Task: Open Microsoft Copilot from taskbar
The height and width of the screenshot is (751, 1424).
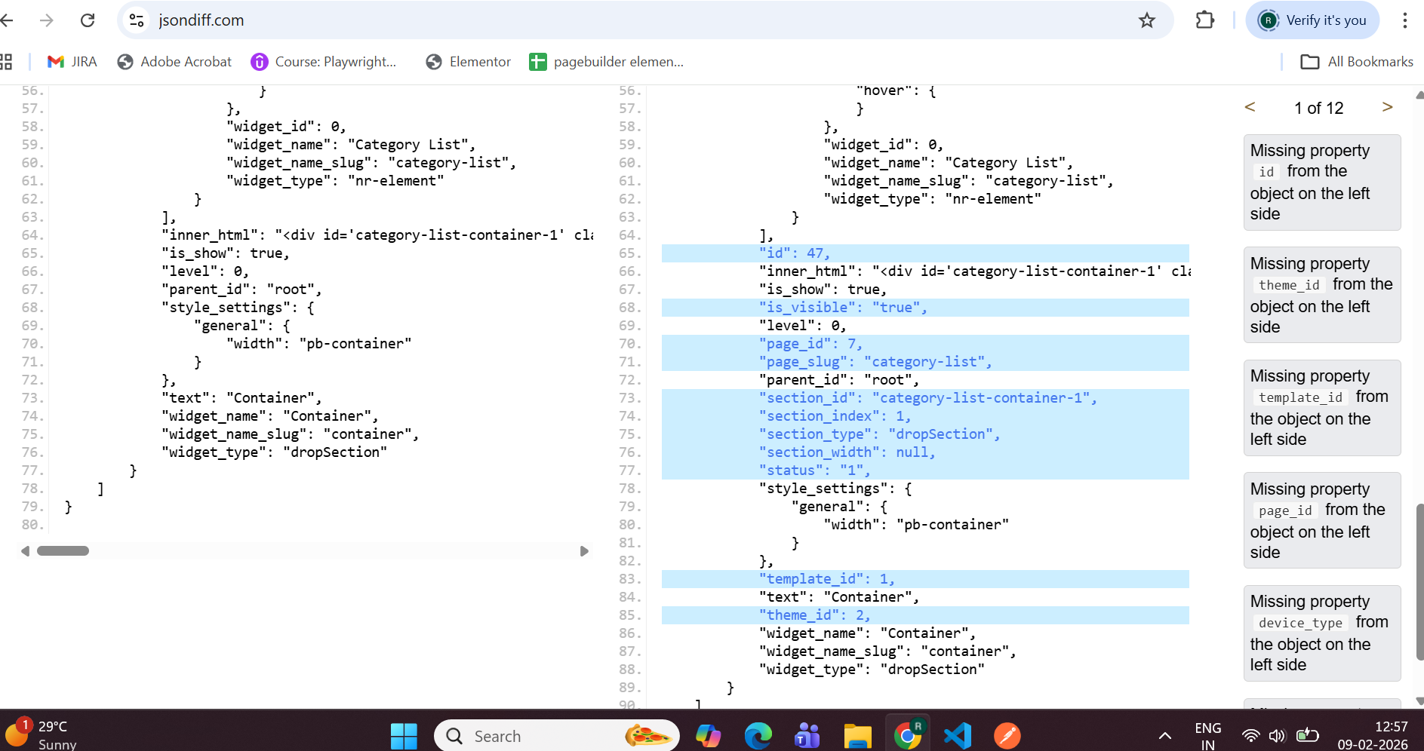Action: (x=708, y=736)
